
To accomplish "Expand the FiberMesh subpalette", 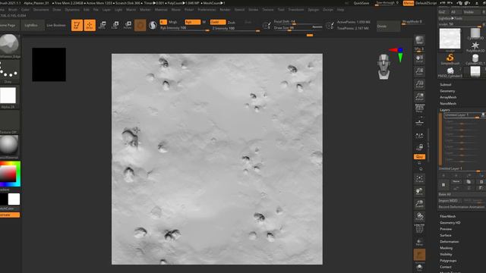I will coord(447,216).
